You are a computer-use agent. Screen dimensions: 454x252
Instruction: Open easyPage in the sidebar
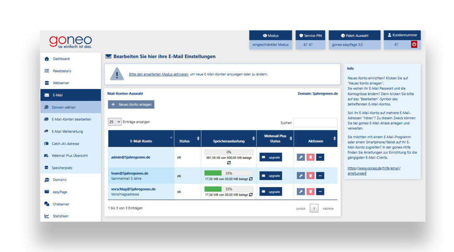(70, 192)
